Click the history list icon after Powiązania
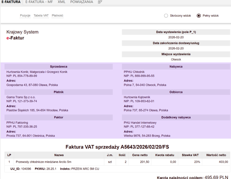This screenshot has width=231, height=179. 100,2
